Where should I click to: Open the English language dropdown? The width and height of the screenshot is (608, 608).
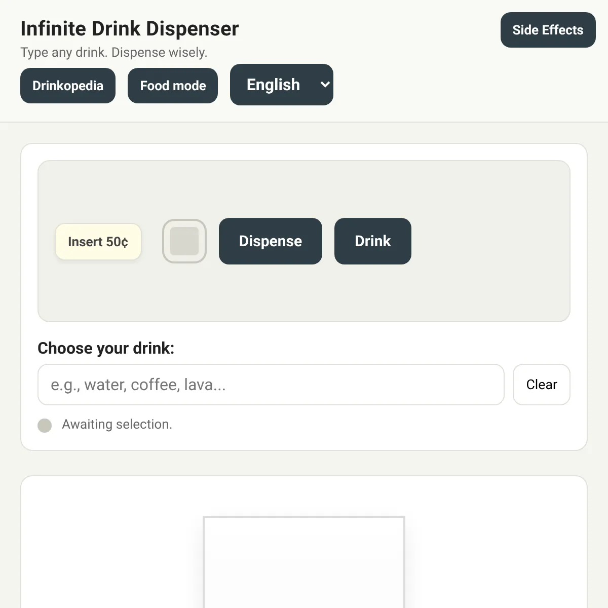click(274, 85)
